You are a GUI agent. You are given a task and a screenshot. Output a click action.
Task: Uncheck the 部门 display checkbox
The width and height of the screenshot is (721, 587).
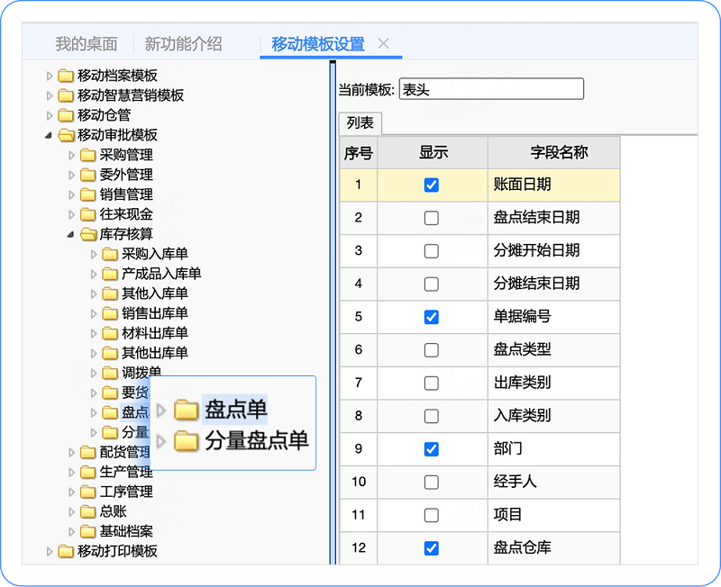click(x=432, y=448)
